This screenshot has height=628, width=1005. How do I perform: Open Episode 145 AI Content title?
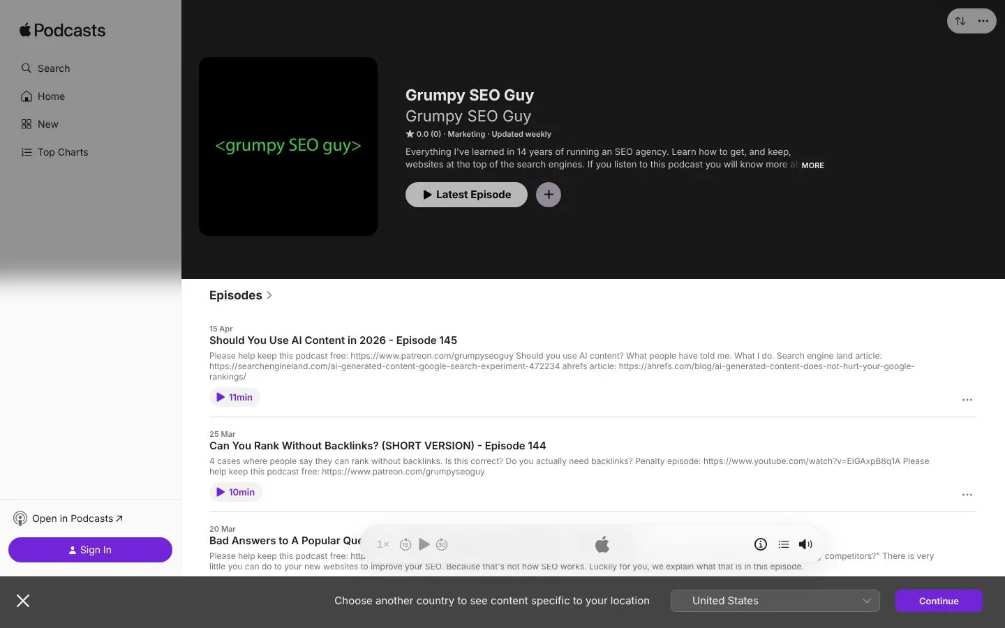pos(333,341)
